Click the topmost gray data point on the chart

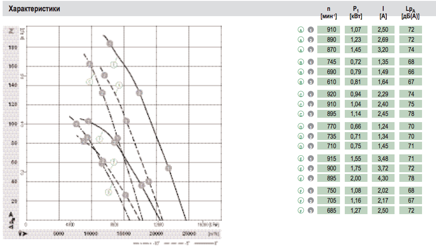coord(110,44)
